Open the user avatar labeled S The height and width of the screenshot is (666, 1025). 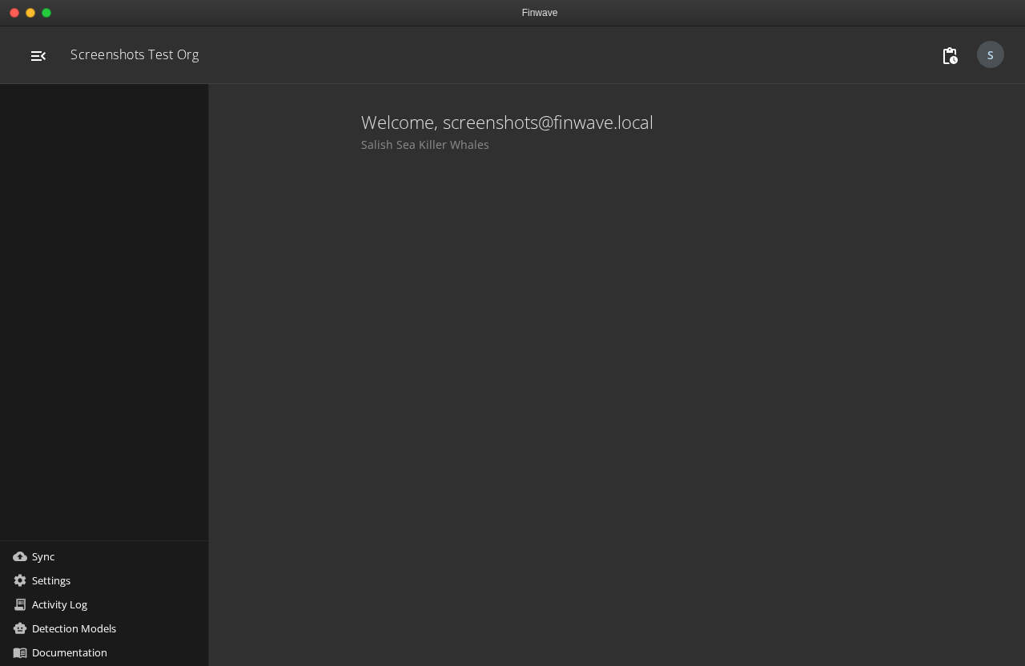(991, 54)
